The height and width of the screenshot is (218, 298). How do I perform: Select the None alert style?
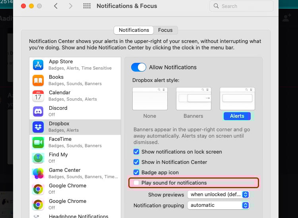pyautogui.click(x=150, y=99)
